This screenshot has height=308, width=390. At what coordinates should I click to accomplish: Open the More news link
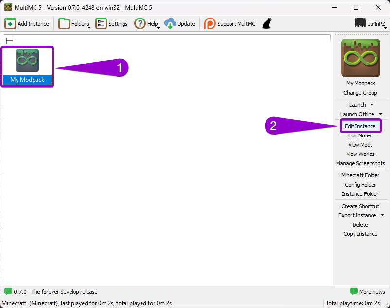(372, 291)
